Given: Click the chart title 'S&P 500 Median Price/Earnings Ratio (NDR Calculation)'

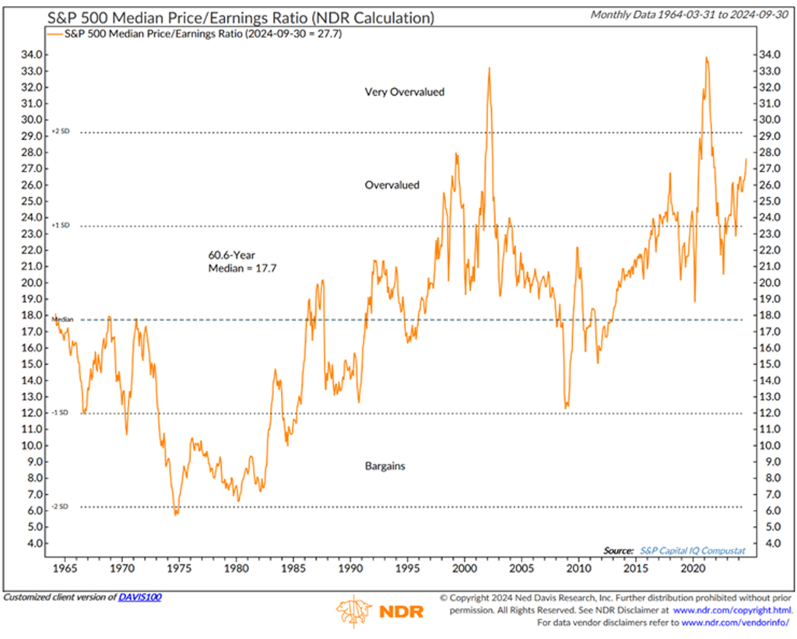Looking at the screenshot, I should 241,18.
